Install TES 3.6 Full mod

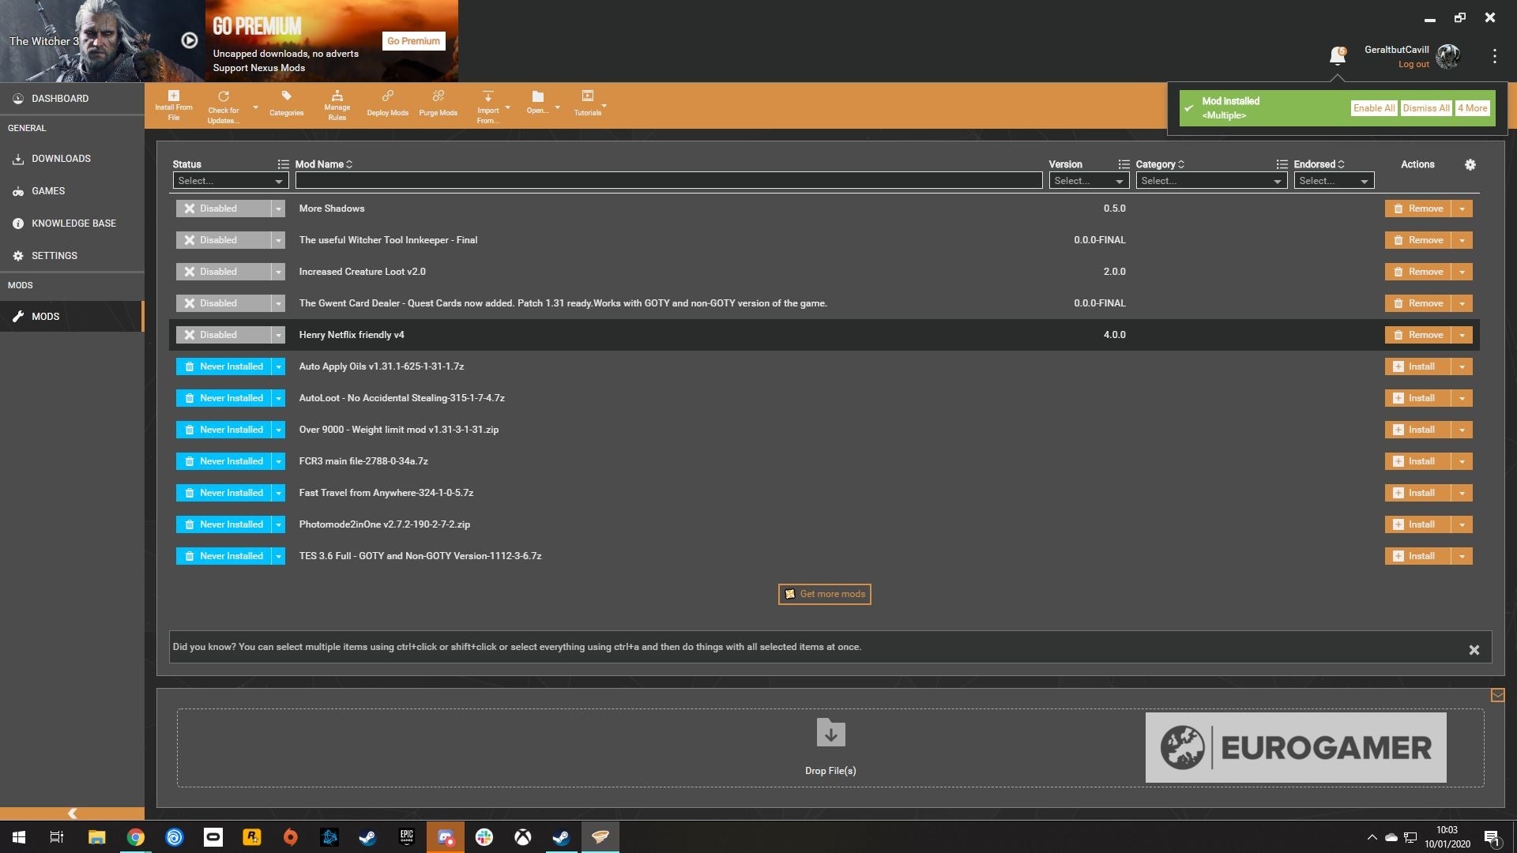(x=1418, y=556)
